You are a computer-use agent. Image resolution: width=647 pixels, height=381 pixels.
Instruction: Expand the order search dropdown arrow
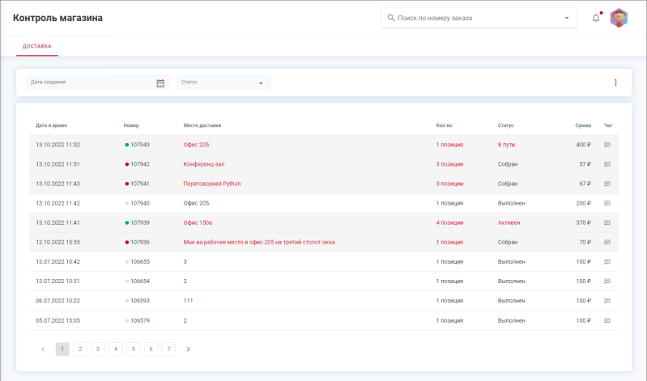coord(567,18)
